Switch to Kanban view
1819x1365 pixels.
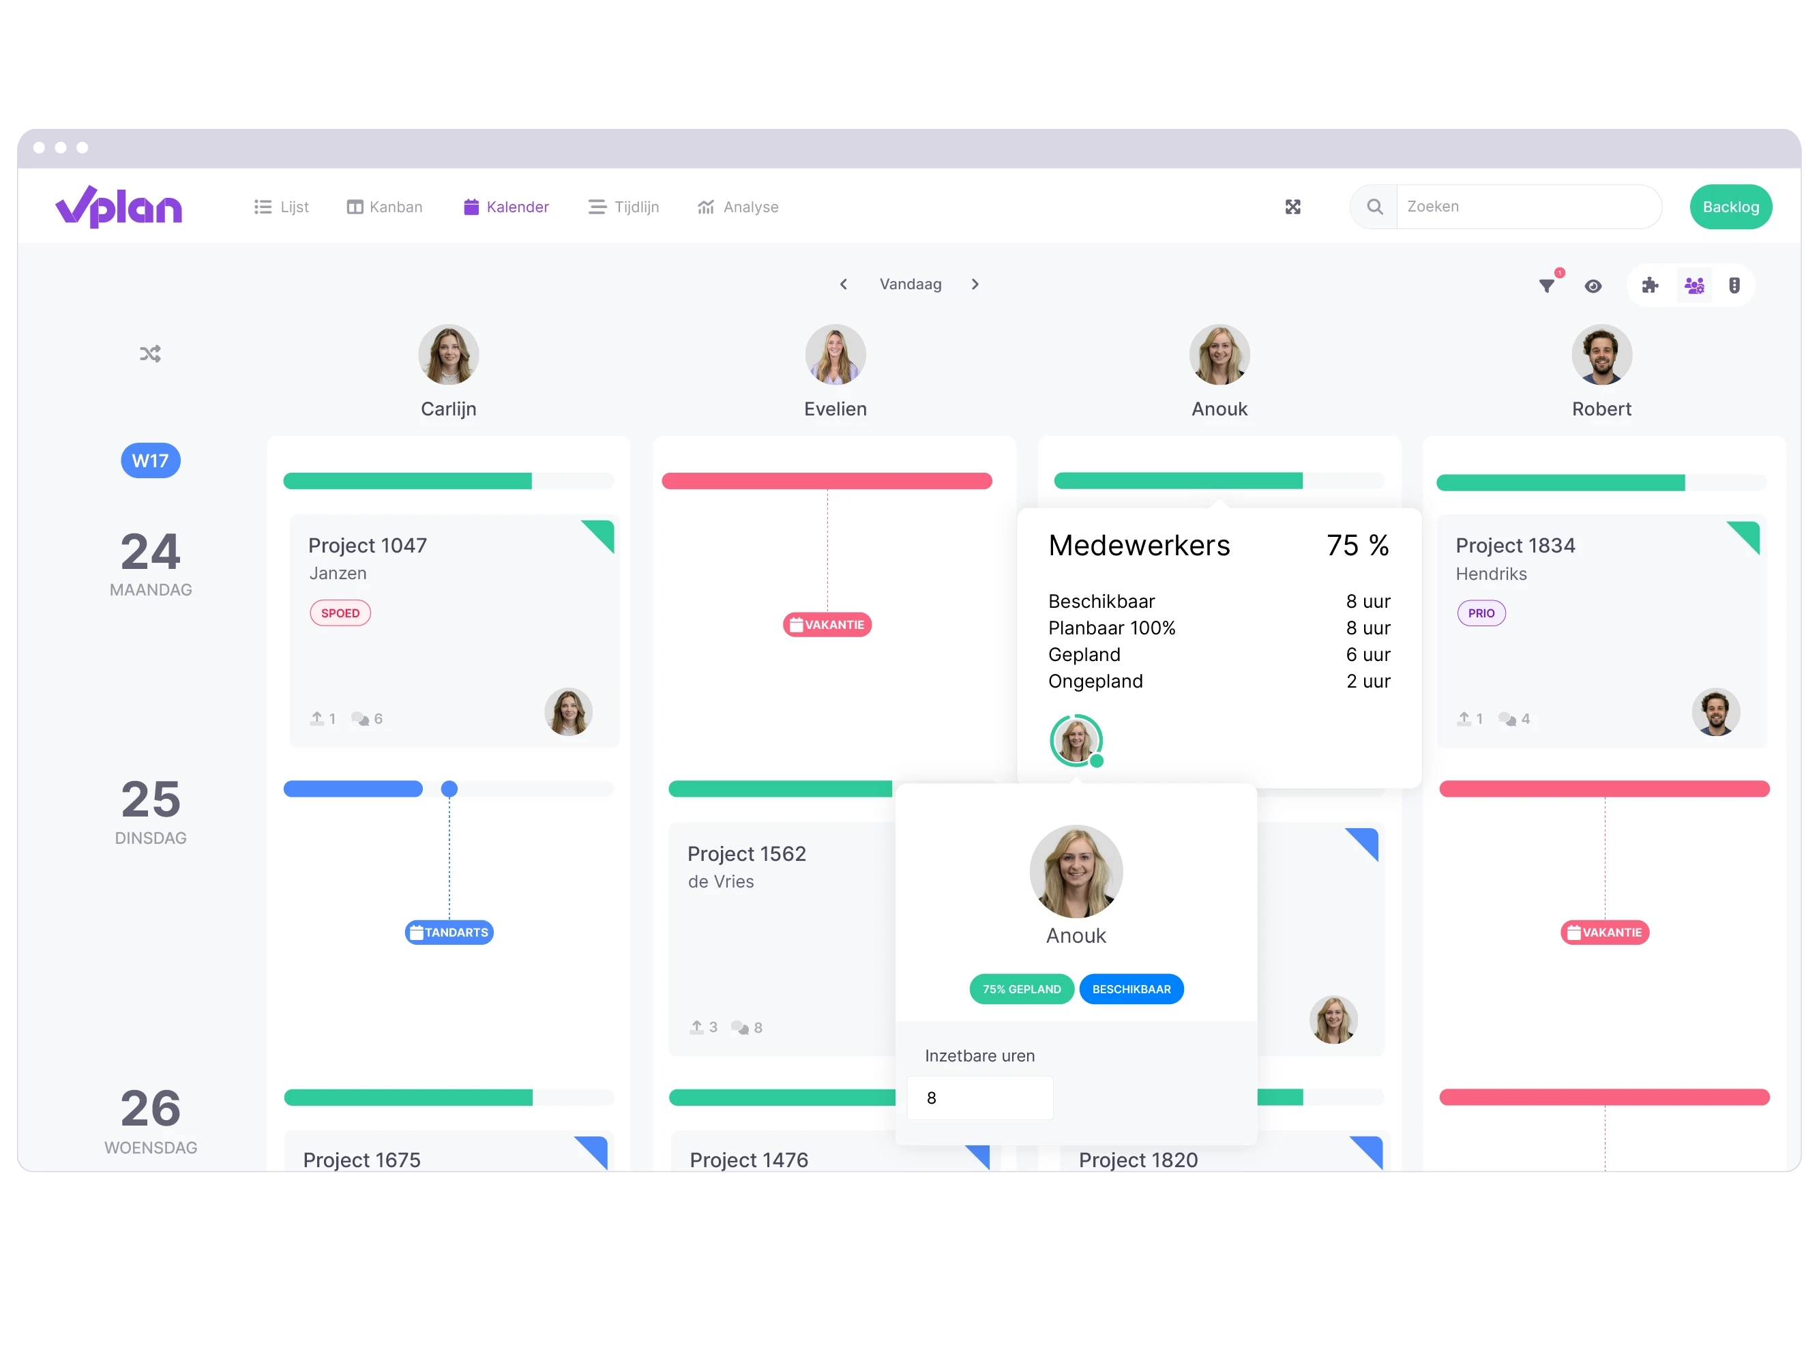tap(383, 207)
